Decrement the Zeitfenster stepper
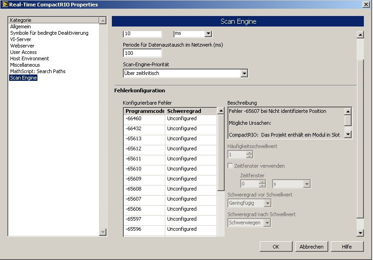 [262, 186]
